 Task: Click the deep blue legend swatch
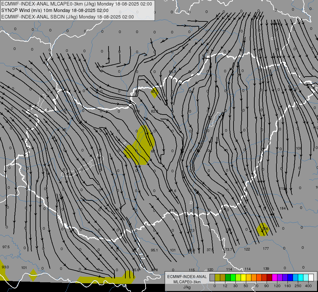coord(290,277)
